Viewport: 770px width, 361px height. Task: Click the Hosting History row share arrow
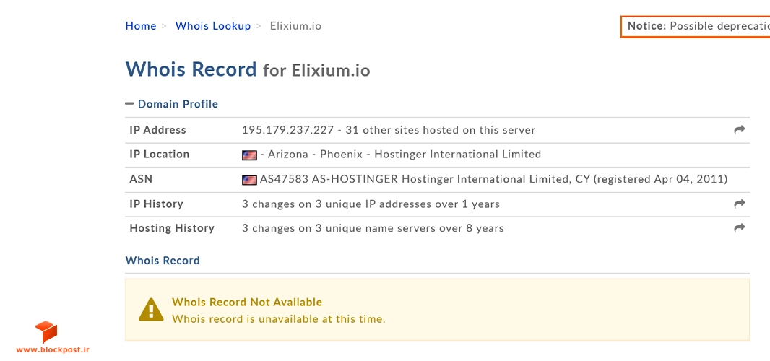tap(739, 227)
